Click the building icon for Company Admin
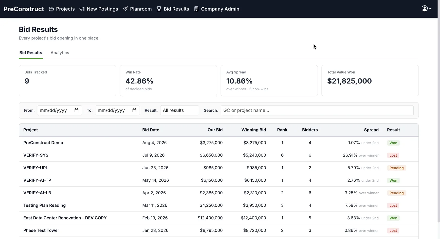This screenshot has height=239, width=440. (x=196, y=9)
